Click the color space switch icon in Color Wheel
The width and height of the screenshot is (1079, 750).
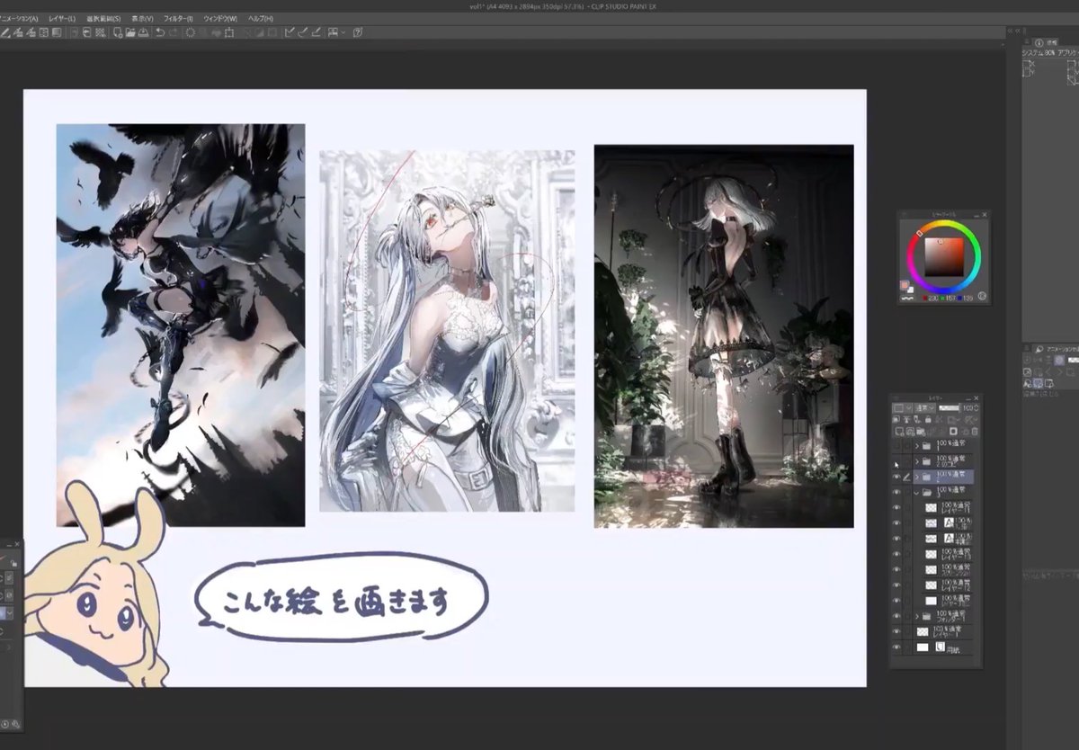[981, 295]
